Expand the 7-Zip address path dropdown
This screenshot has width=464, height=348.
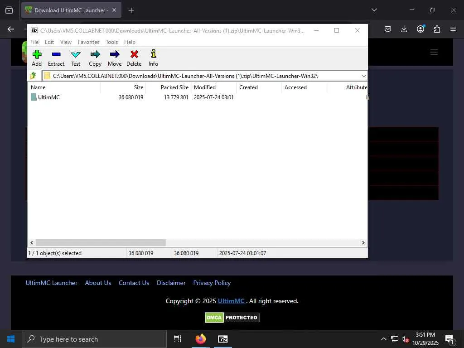(x=364, y=76)
